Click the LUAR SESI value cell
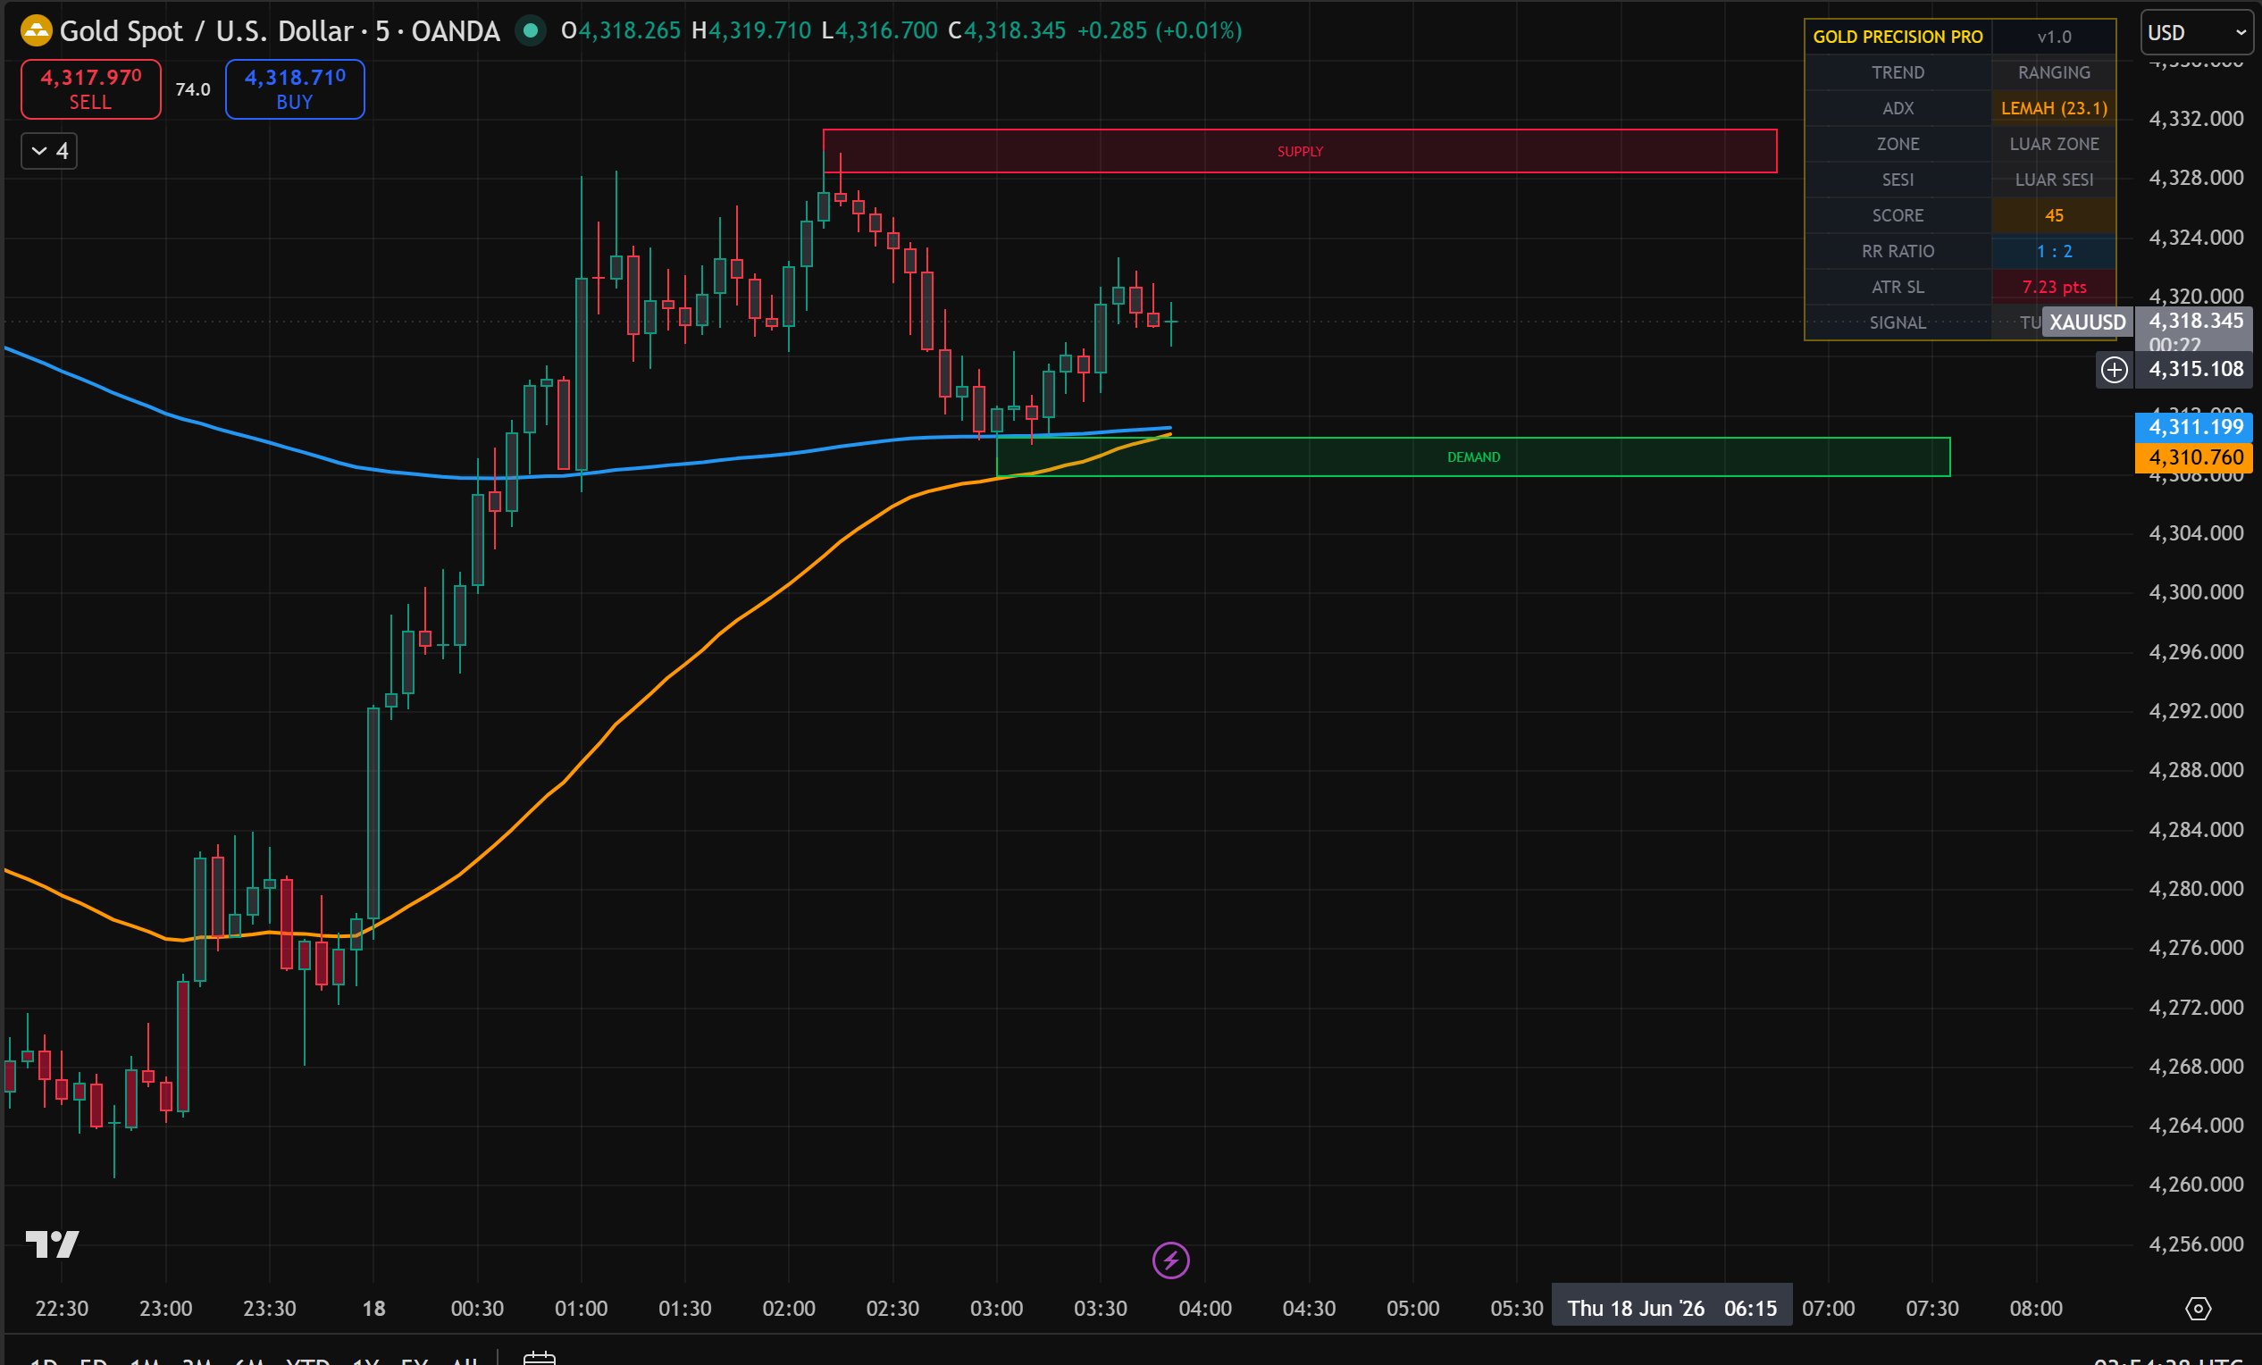 pos(2054,180)
